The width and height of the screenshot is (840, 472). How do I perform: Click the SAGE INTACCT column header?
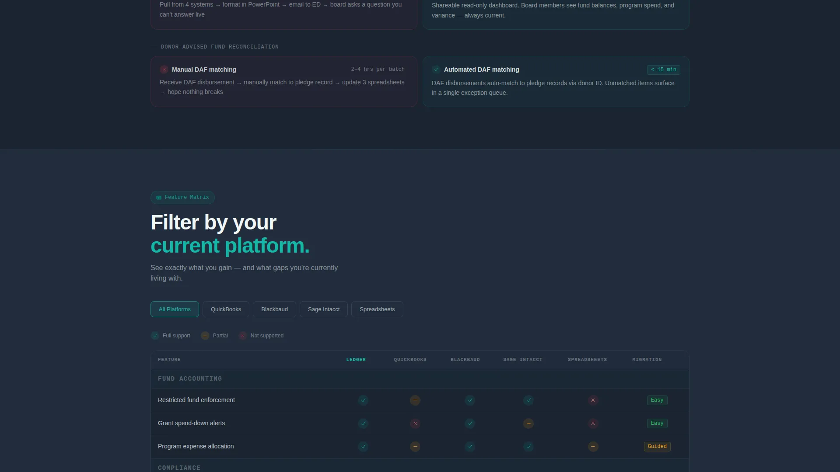523,360
